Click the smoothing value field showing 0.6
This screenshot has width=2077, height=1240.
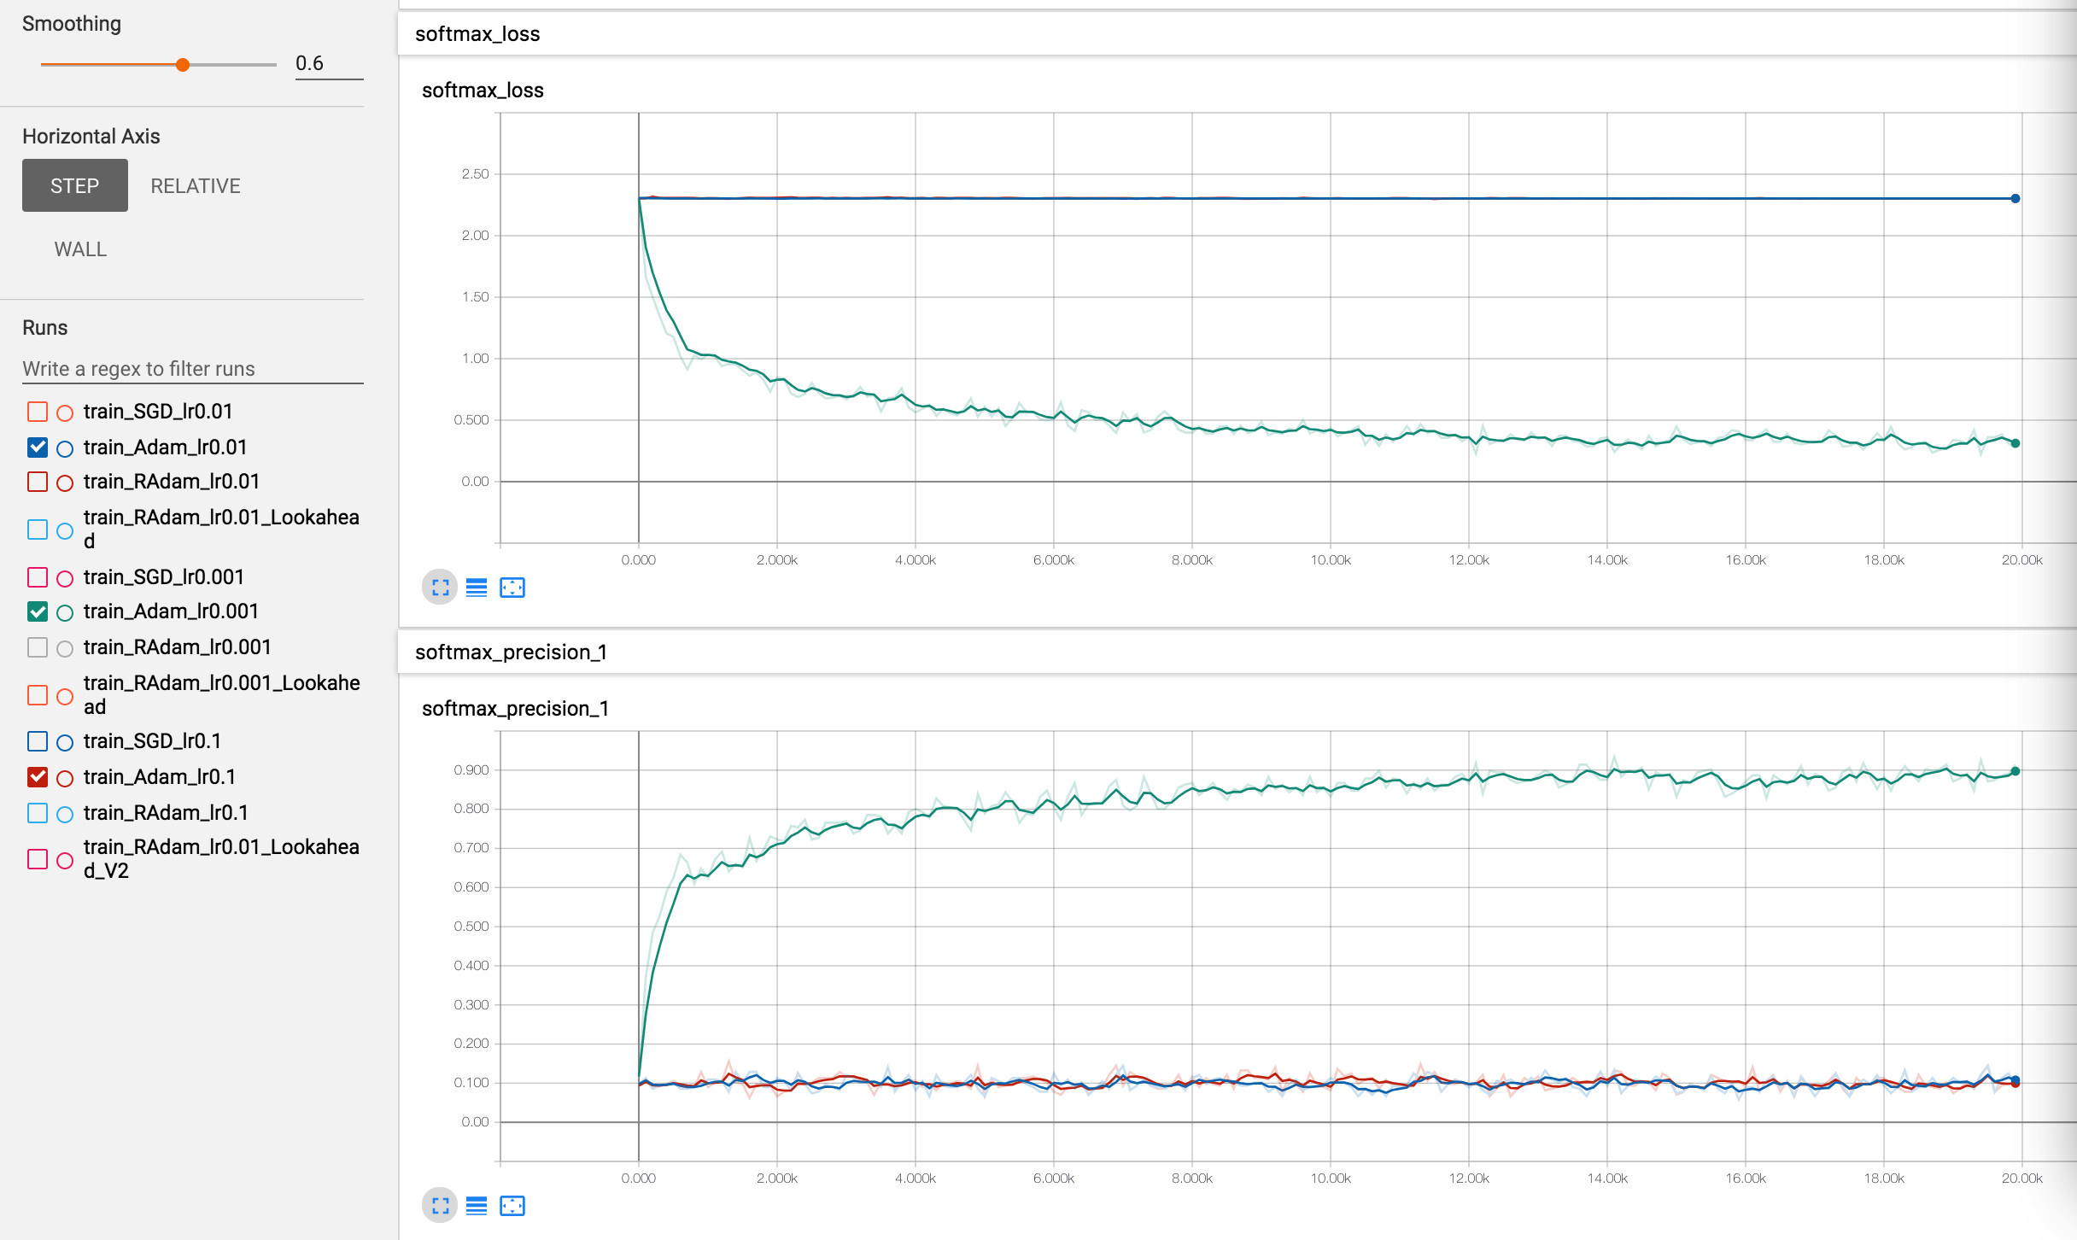328,64
